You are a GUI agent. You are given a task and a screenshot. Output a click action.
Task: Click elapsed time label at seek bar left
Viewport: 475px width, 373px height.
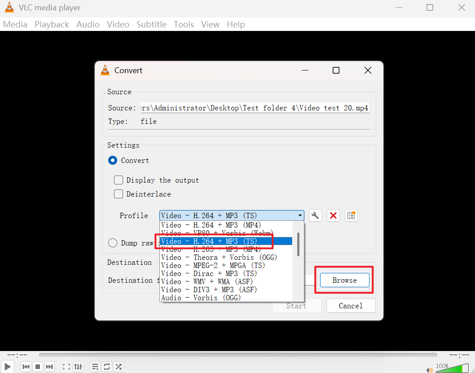tap(17, 355)
